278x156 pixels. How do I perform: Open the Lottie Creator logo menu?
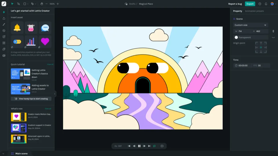pyautogui.click(x=4, y=4)
